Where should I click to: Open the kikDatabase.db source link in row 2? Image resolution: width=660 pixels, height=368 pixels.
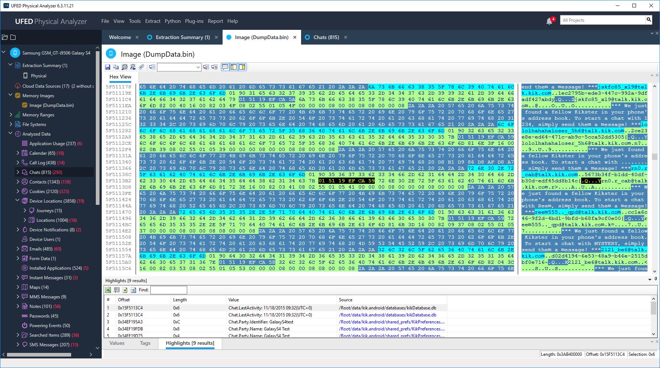[387, 315]
